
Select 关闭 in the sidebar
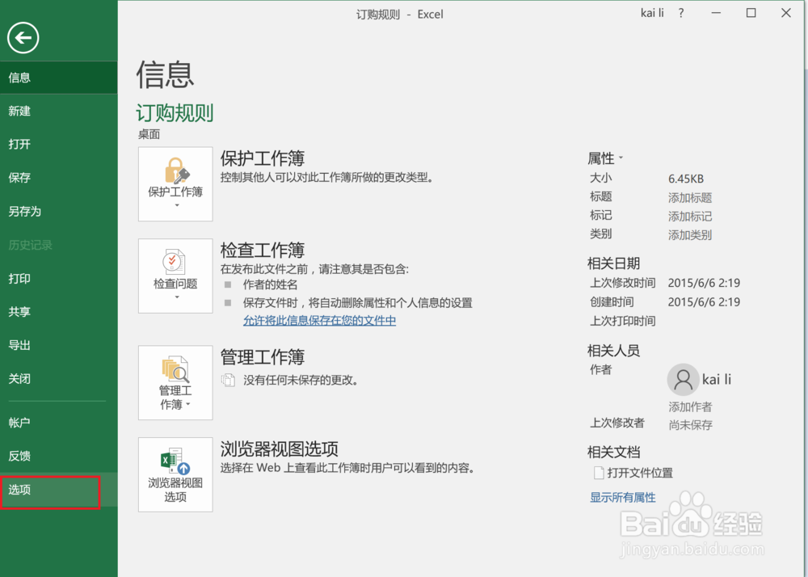click(59, 379)
